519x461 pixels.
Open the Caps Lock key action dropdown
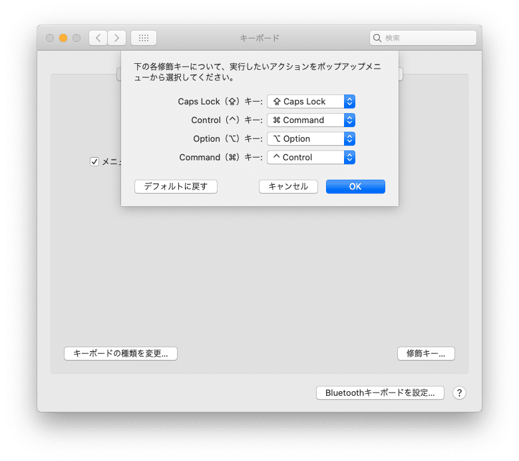click(311, 102)
